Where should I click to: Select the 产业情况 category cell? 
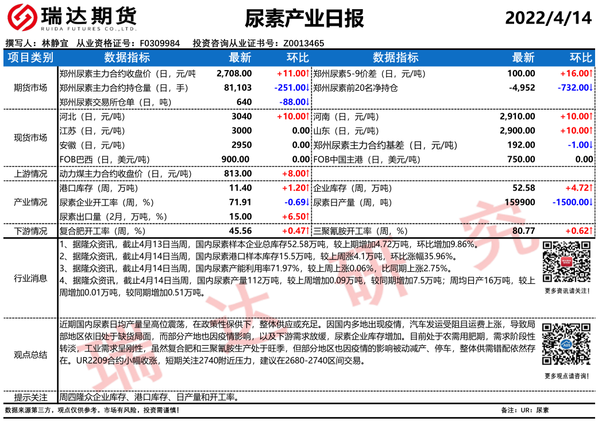[30, 202]
